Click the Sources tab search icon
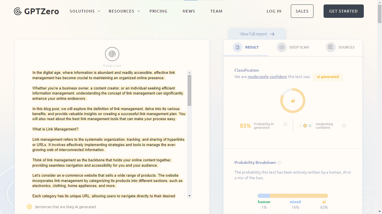 coord(331,47)
